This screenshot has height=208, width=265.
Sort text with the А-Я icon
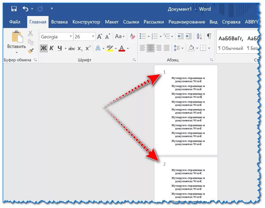199,36
